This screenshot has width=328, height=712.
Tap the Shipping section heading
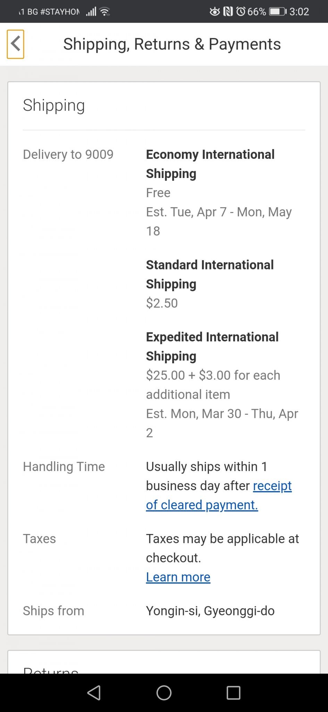(x=54, y=105)
